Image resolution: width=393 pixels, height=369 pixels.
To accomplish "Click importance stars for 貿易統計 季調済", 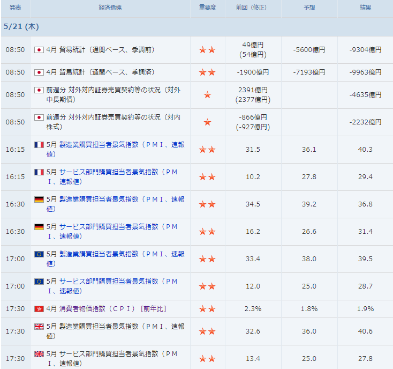I will [x=207, y=72].
